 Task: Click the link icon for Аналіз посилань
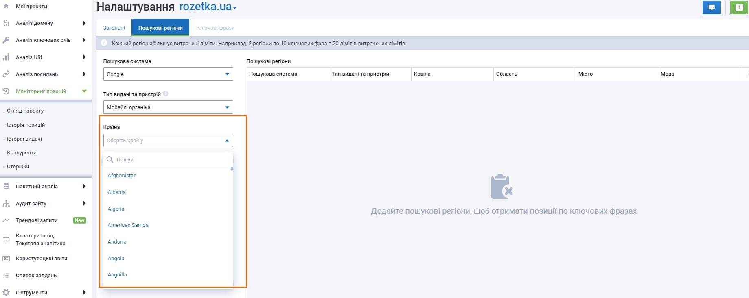[6, 74]
